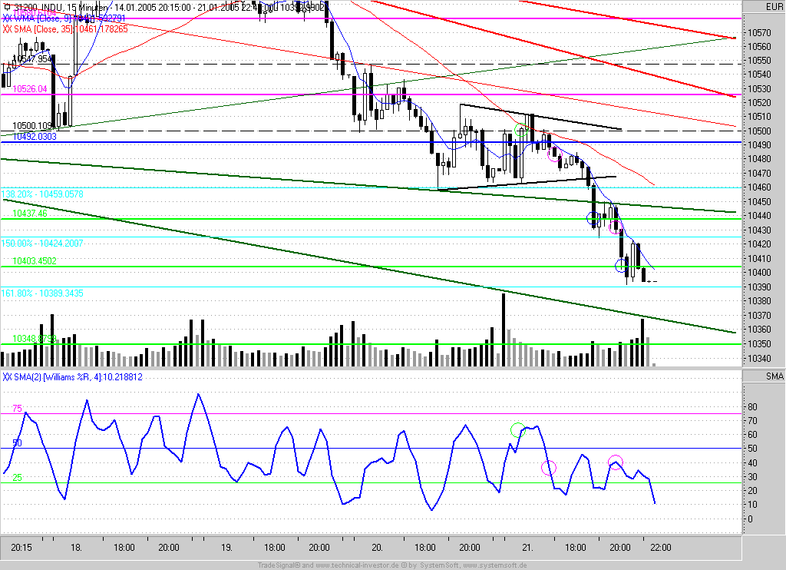Click the 21. date label on the time axis
This screenshot has width=786, height=570.
(527, 548)
